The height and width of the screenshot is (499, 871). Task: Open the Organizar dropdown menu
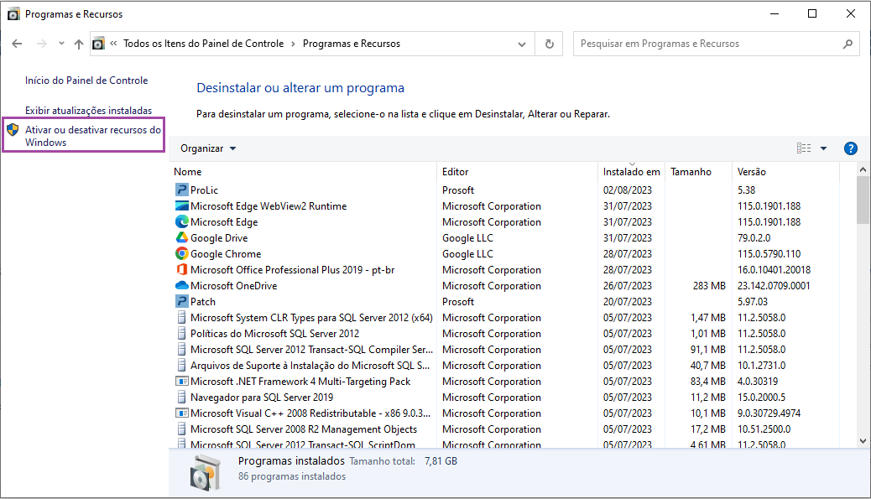pos(208,148)
